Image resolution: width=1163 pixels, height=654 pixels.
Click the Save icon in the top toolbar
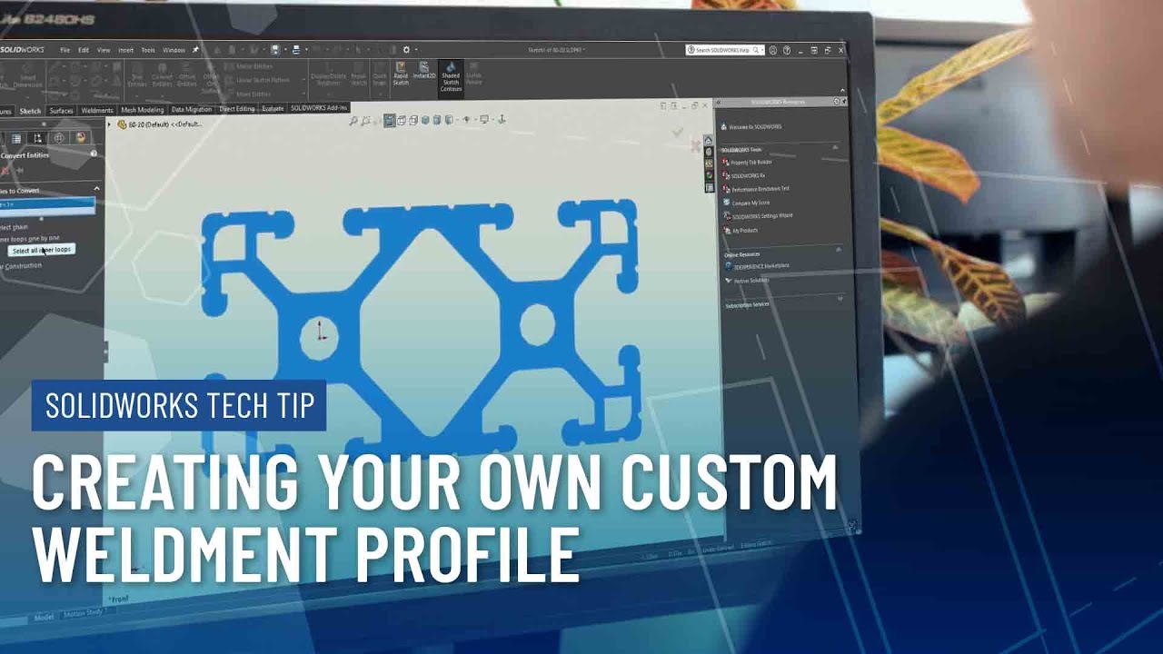(x=275, y=49)
